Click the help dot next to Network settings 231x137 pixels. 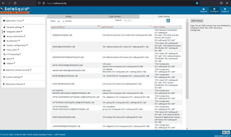23,27
